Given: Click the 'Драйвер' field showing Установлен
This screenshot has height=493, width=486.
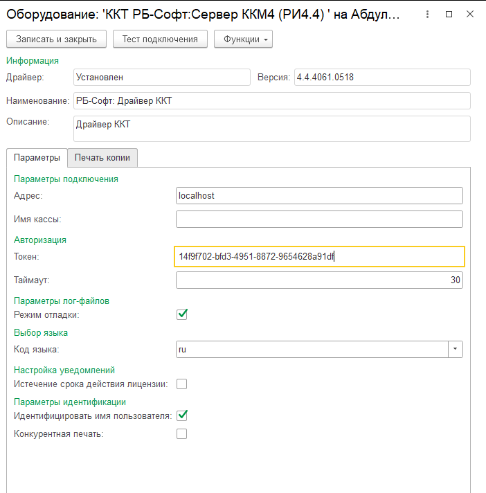Looking at the screenshot, I should tap(162, 78).
